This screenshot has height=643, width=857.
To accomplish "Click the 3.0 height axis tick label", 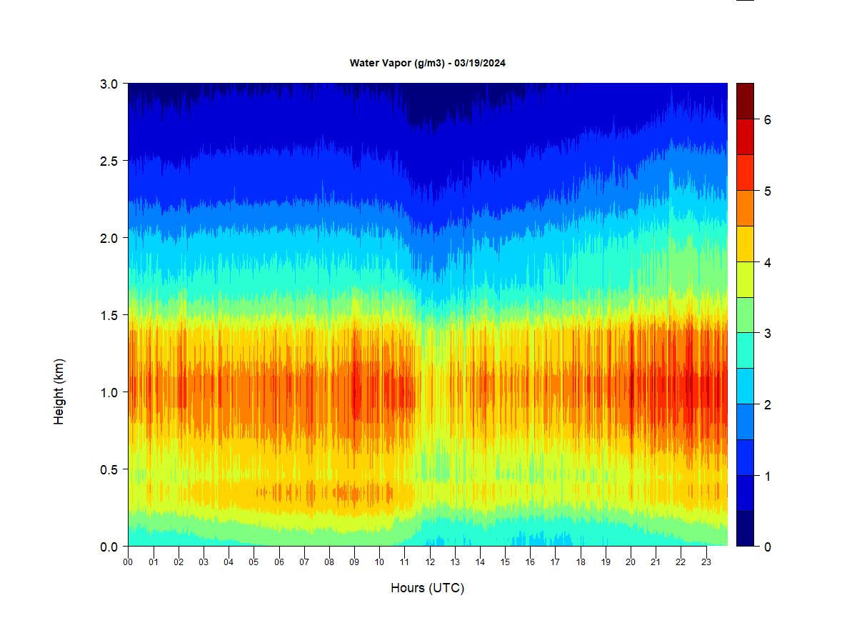I will [109, 84].
